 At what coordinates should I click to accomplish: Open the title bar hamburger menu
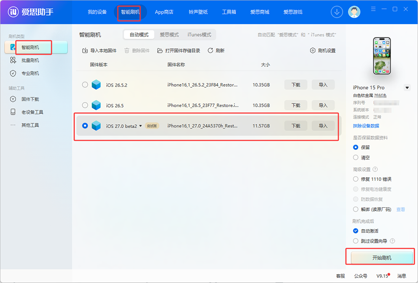[x=373, y=9]
